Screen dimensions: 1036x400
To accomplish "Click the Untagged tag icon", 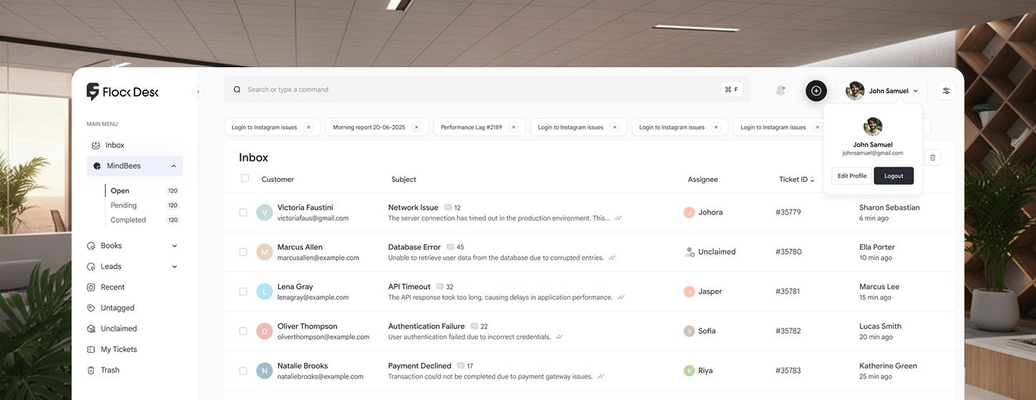I will pyautogui.click(x=91, y=308).
